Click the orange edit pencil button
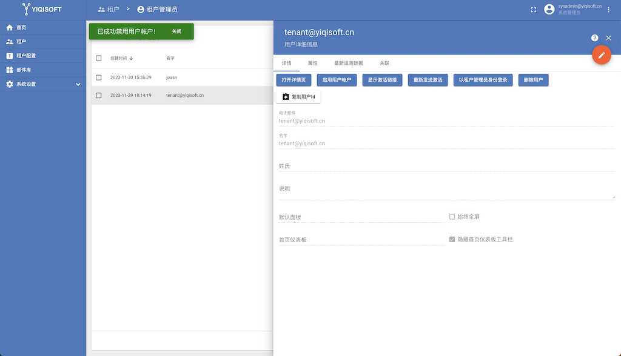 602,55
